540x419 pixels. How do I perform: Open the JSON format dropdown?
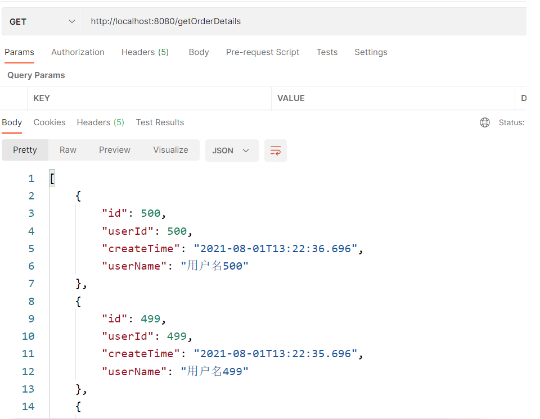click(231, 151)
